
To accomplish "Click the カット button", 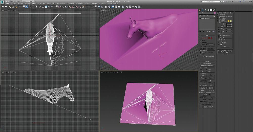I will [211, 85].
